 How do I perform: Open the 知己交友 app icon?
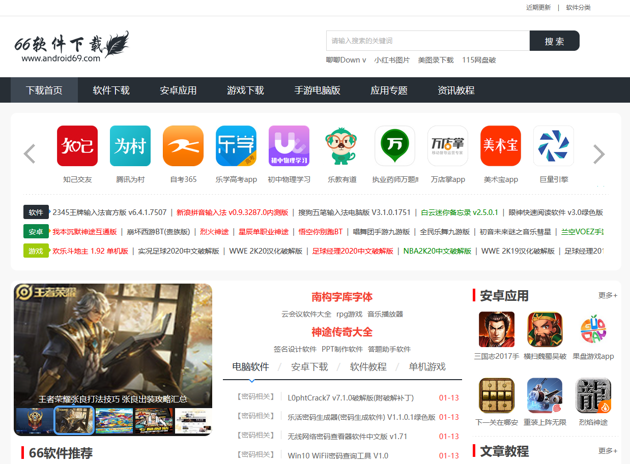pos(77,146)
